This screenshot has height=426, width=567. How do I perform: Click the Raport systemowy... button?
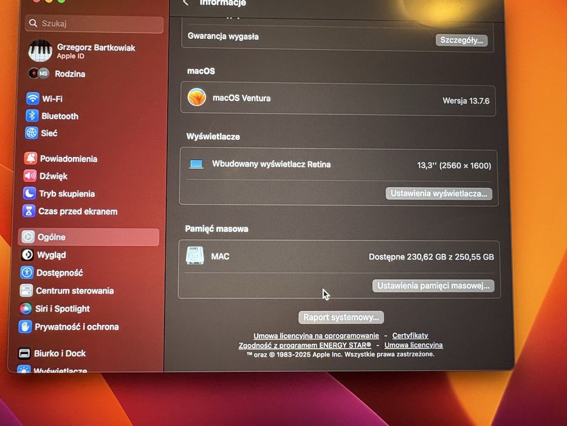(x=341, y=317)
